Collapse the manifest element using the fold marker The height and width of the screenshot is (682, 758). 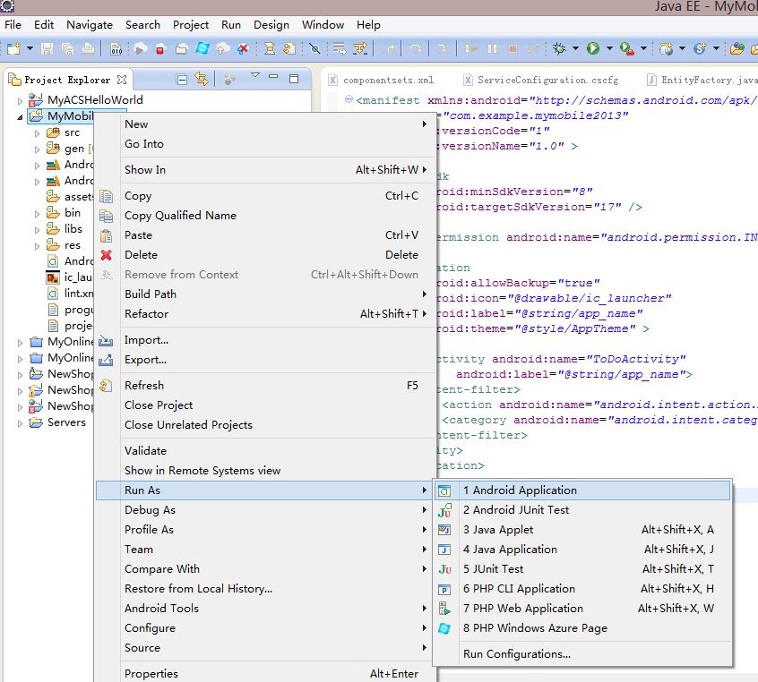(349, 100)
